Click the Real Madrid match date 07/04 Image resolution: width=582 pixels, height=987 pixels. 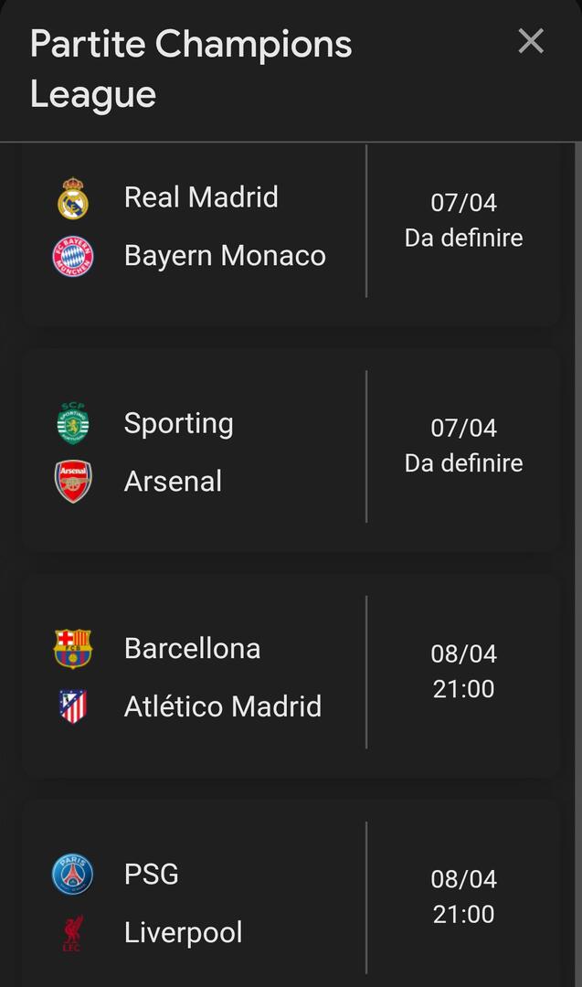pyautogui.click(x=463, y=203)
